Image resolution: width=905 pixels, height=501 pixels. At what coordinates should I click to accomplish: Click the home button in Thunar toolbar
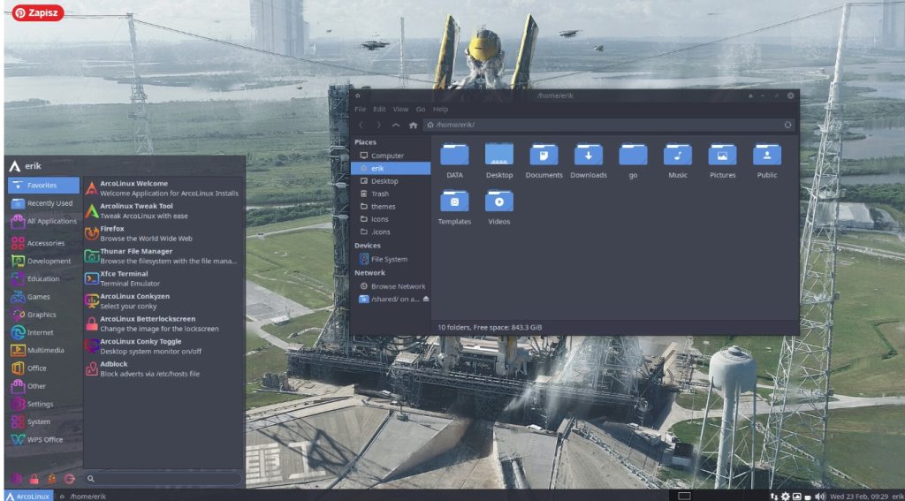(413, 125)
